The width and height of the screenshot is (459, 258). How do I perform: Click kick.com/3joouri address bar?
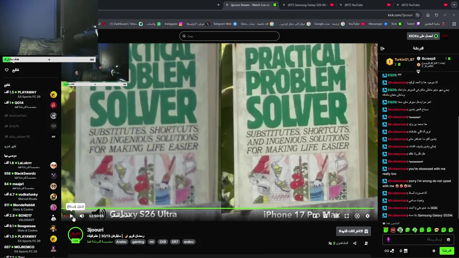click(400, 15)
